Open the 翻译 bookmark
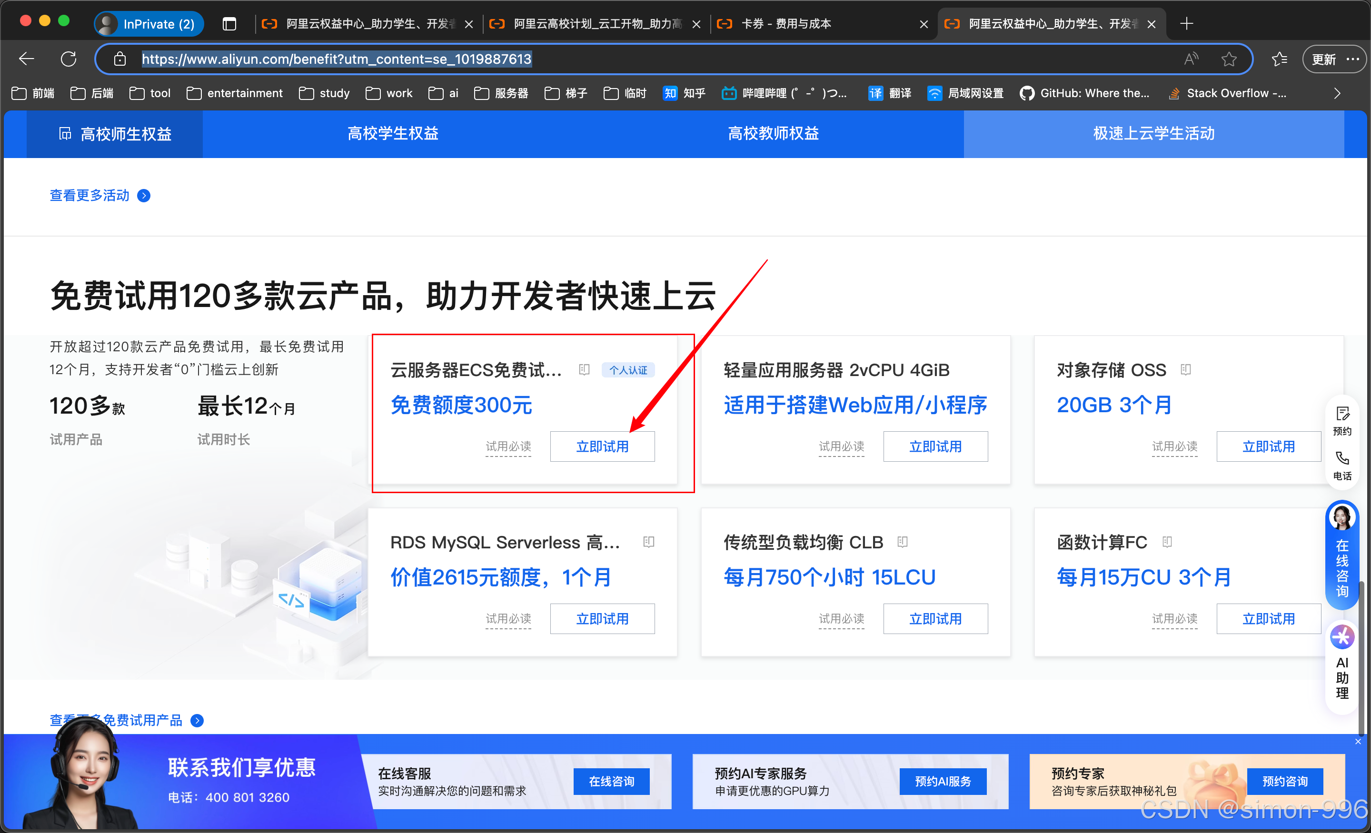 [x=890, y=93]
